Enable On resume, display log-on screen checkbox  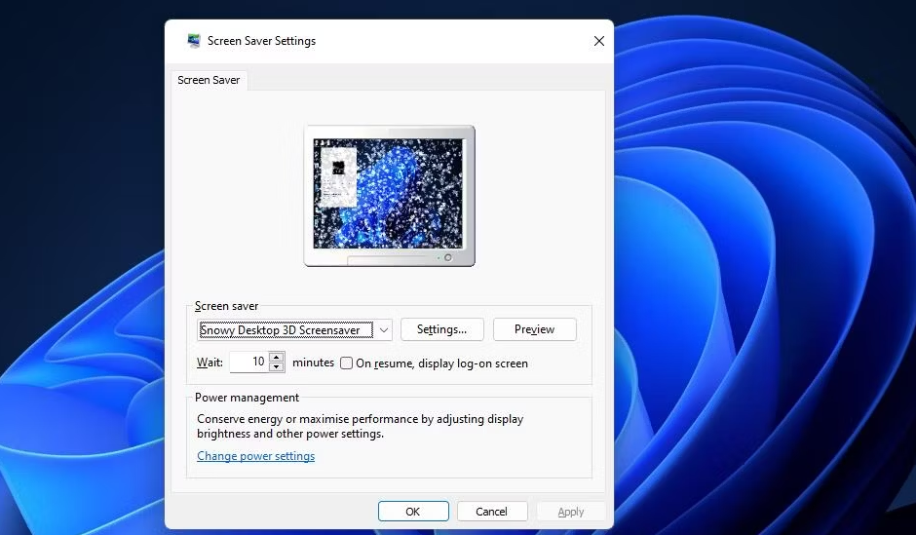tap(346, 363)
